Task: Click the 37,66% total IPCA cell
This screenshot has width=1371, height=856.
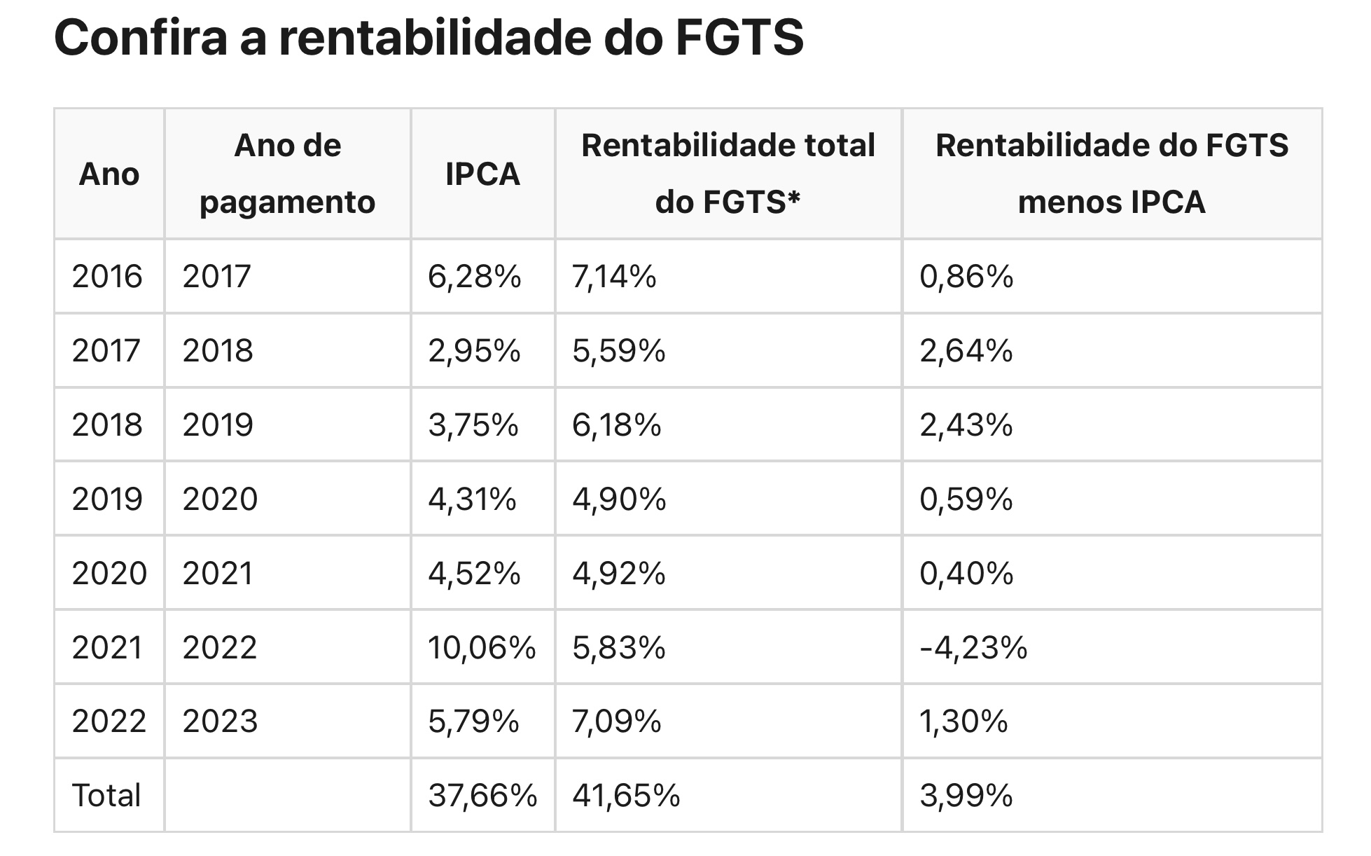Action: pyautogui.click(x=482, y=796)
